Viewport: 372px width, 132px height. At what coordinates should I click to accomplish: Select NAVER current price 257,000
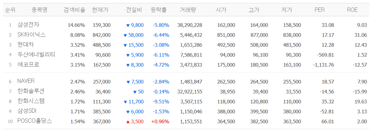[101, 82]
